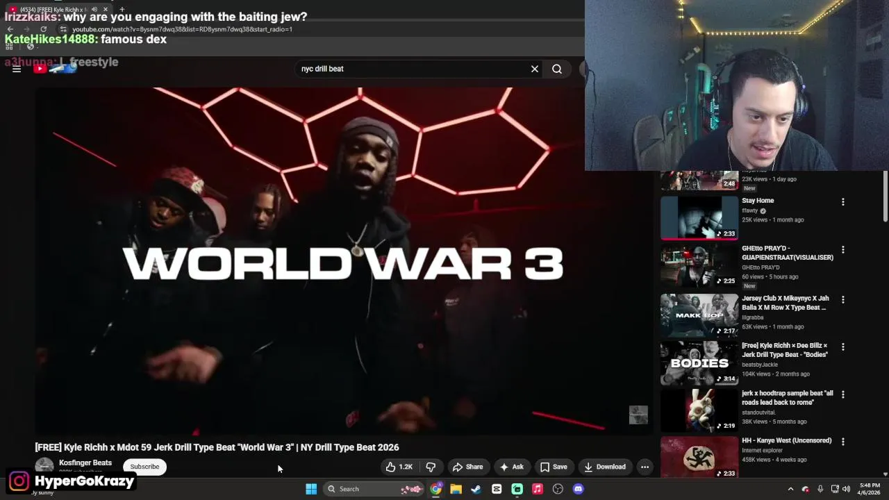This screenshot has width=889, height=500.
Task: Open the MAKK BOP thumbnail video
Action: (699, 315)
